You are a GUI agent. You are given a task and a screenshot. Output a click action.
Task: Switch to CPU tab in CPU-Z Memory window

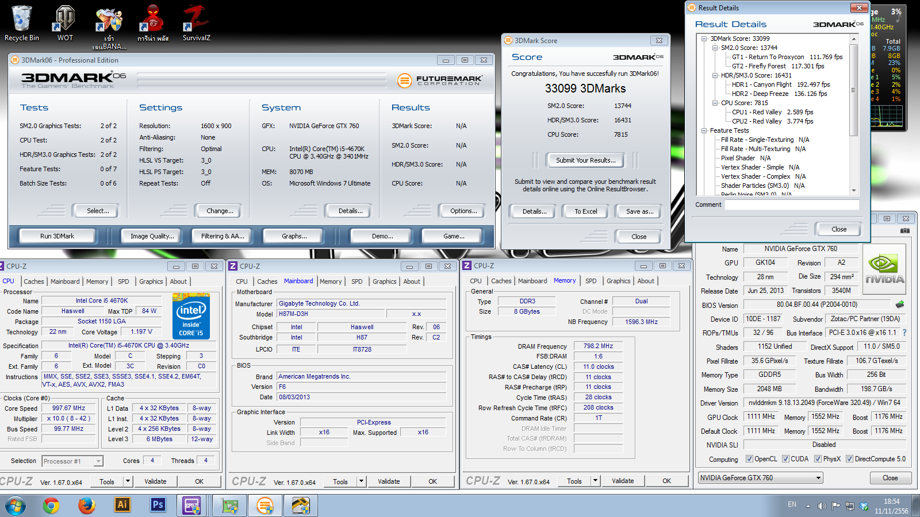click(476, 281)
